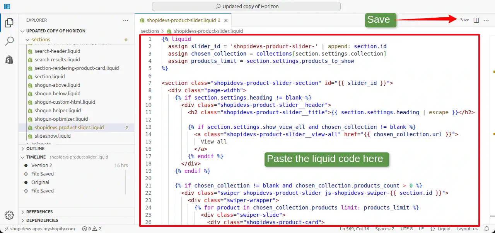The width and height of the screenshot is (495, 233).
Task: Click the shopidevs-apps.myshopify.com remote indicator
Action: point(39,229)
